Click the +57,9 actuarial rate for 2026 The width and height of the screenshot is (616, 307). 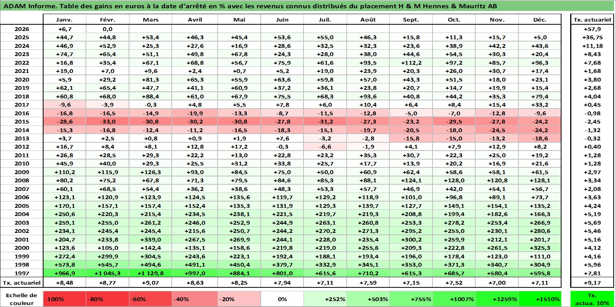[x=592, y=29]
